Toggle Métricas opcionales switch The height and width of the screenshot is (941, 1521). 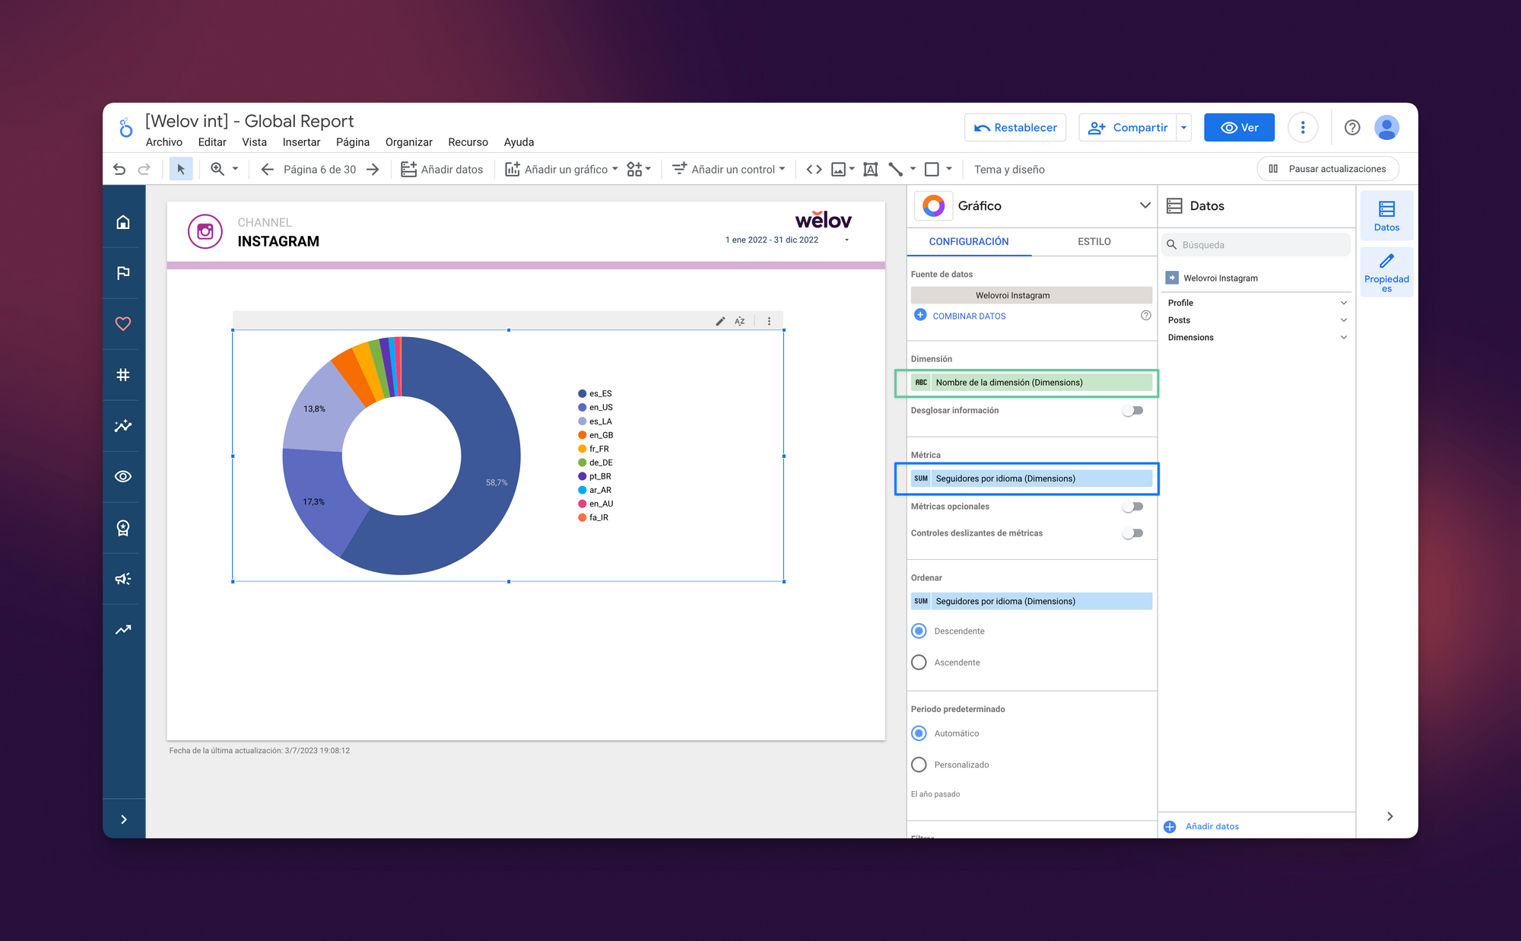[x=1133, y=507]
